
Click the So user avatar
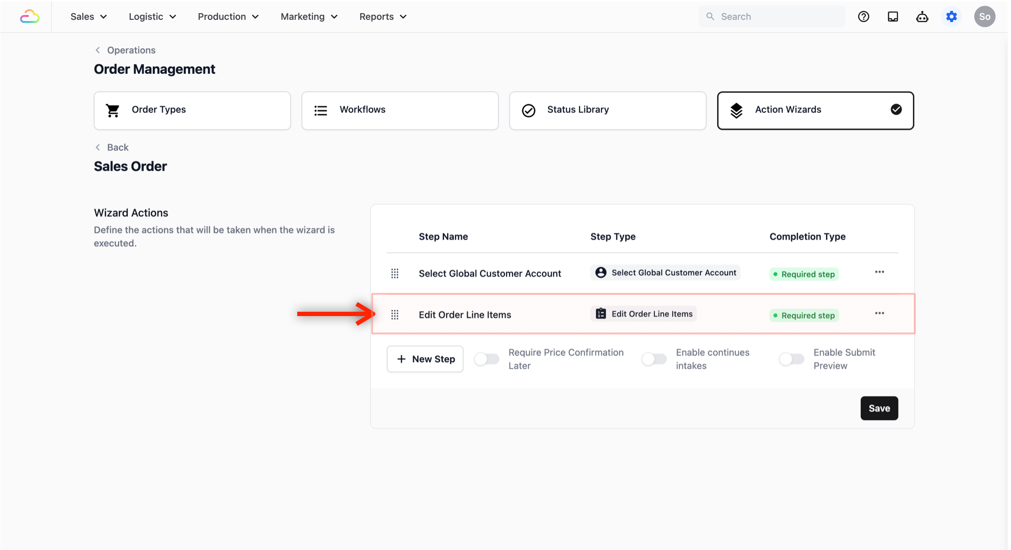(x=984, y=16)
